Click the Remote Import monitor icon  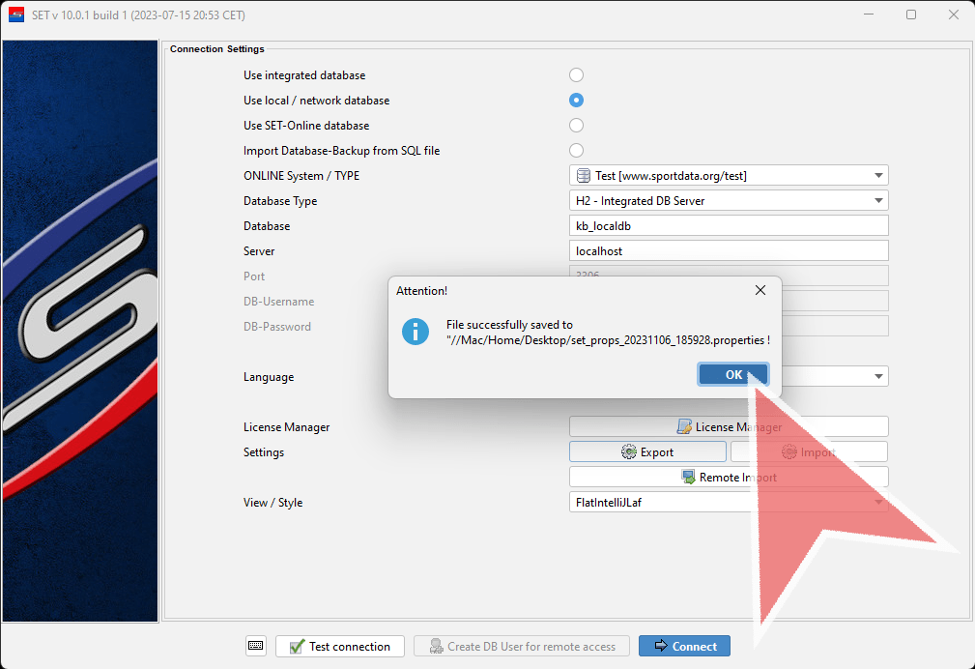pyautogui.click(x=688, y=477)
